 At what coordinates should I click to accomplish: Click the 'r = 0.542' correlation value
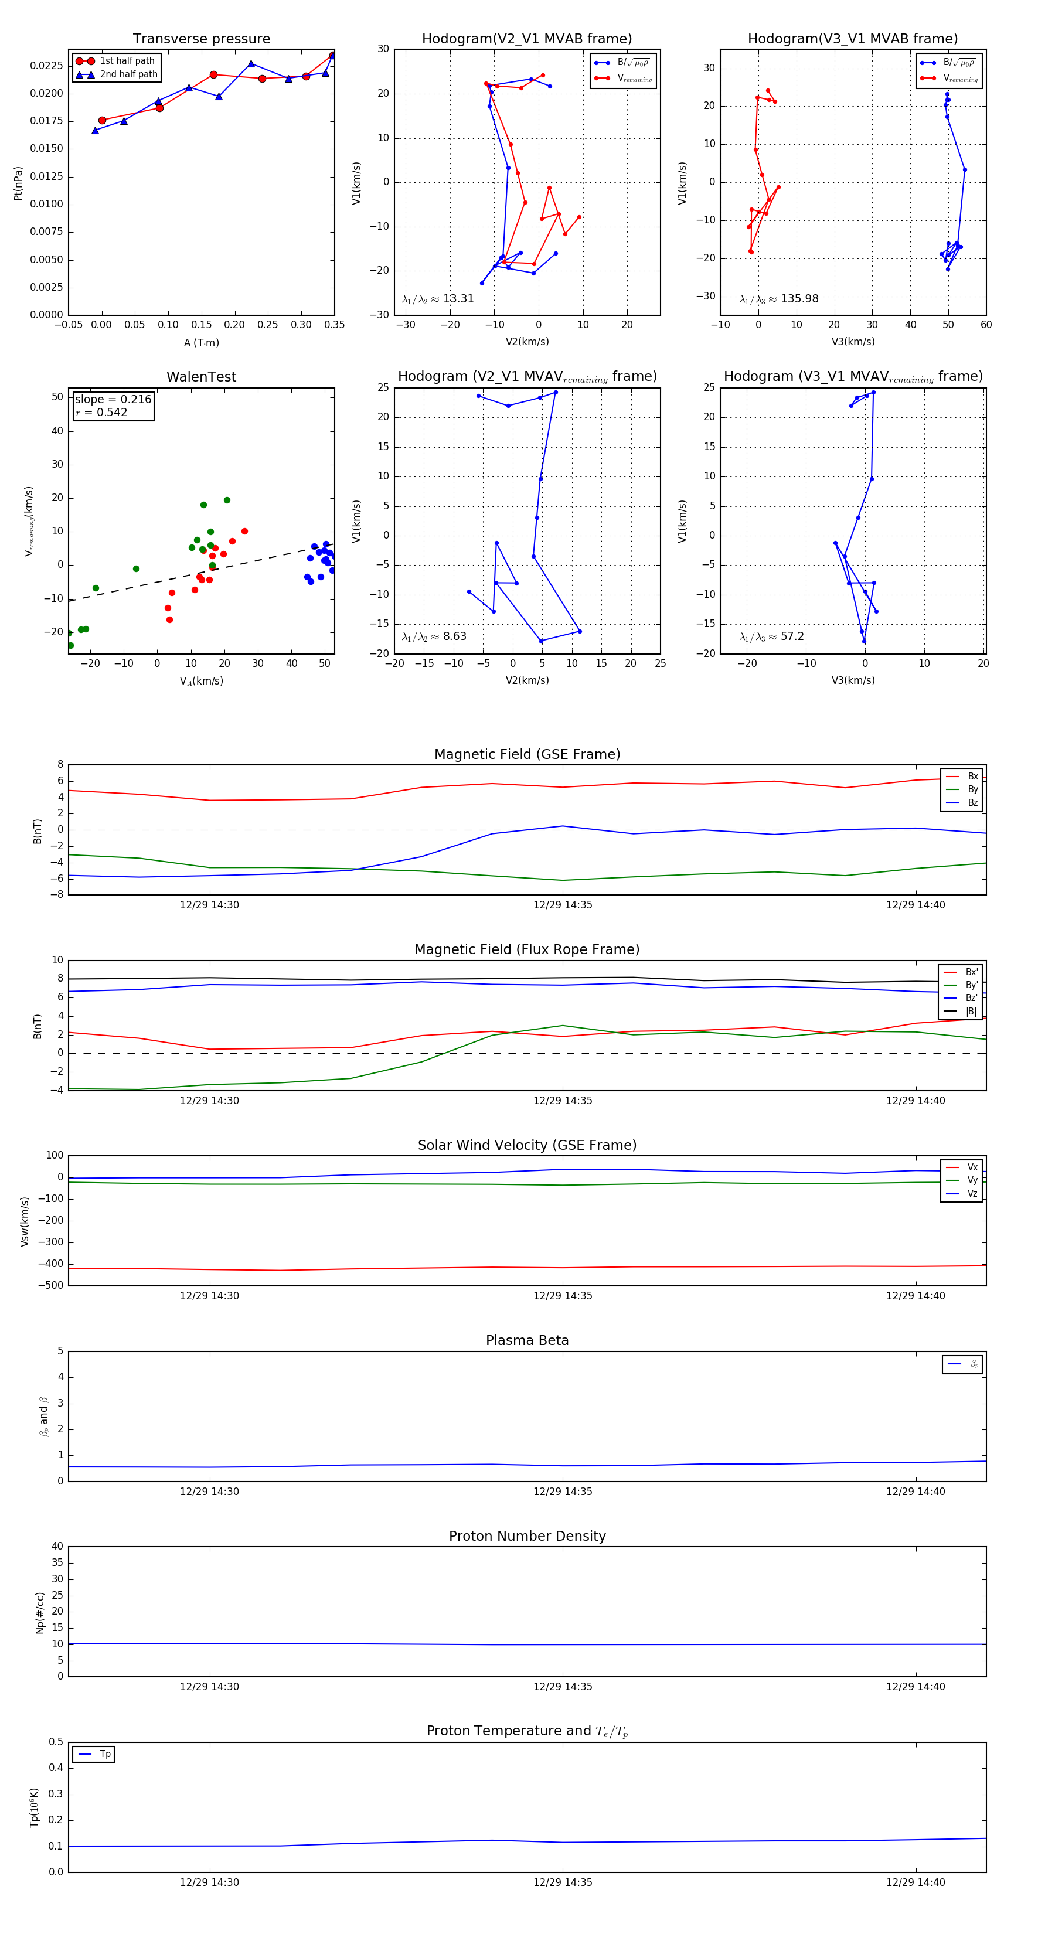point(101,412)
